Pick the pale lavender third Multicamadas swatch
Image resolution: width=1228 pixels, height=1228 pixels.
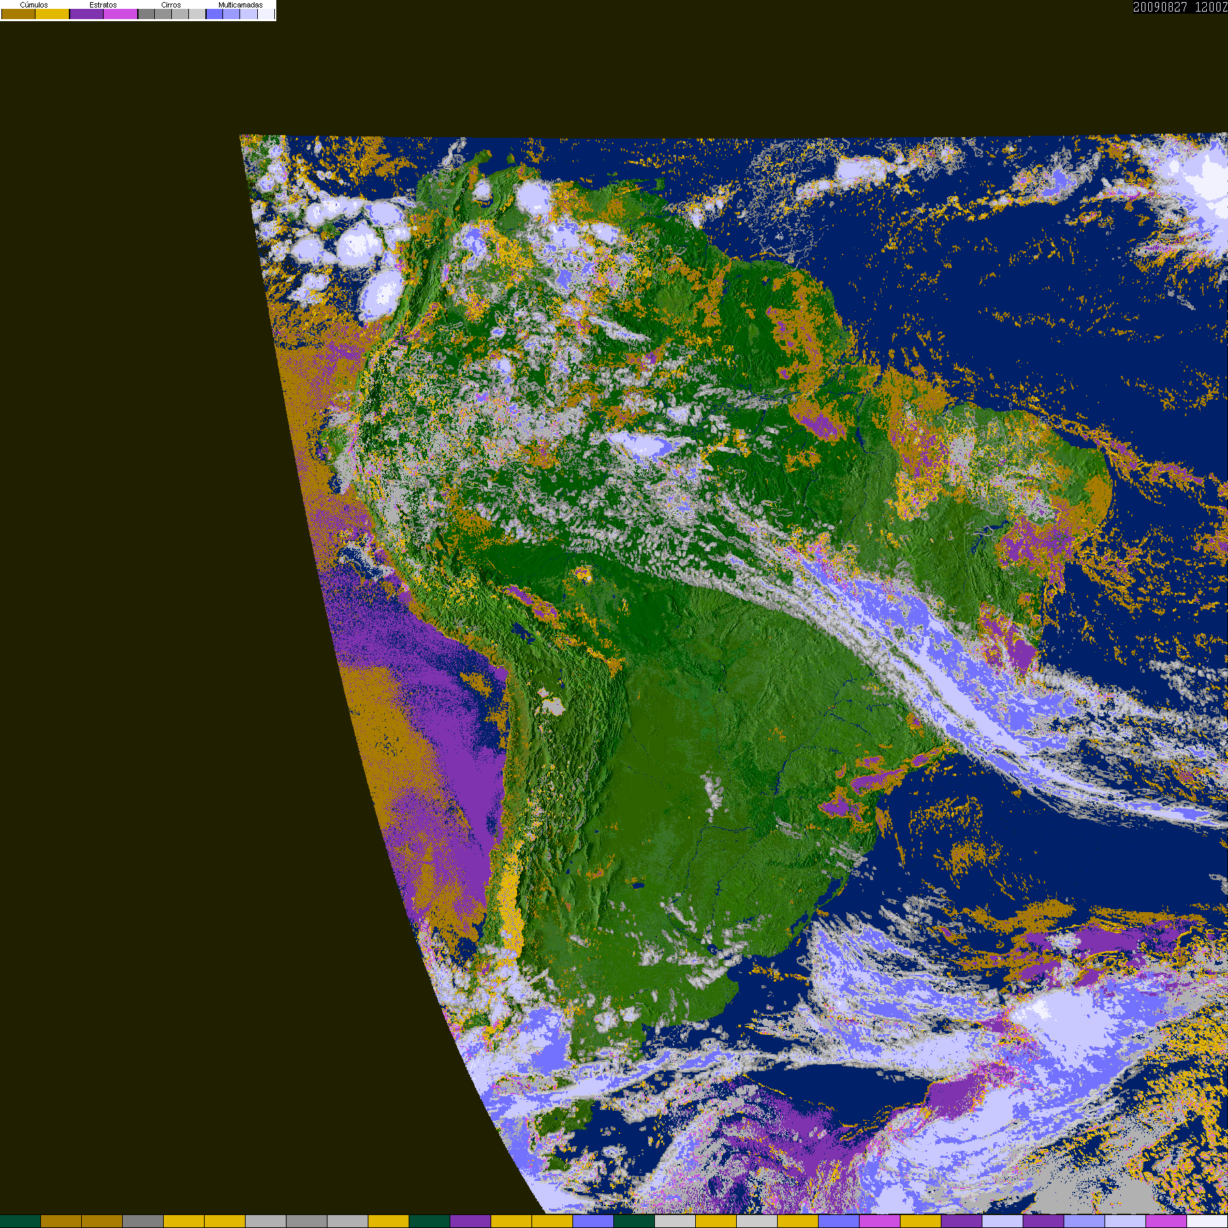248,14
